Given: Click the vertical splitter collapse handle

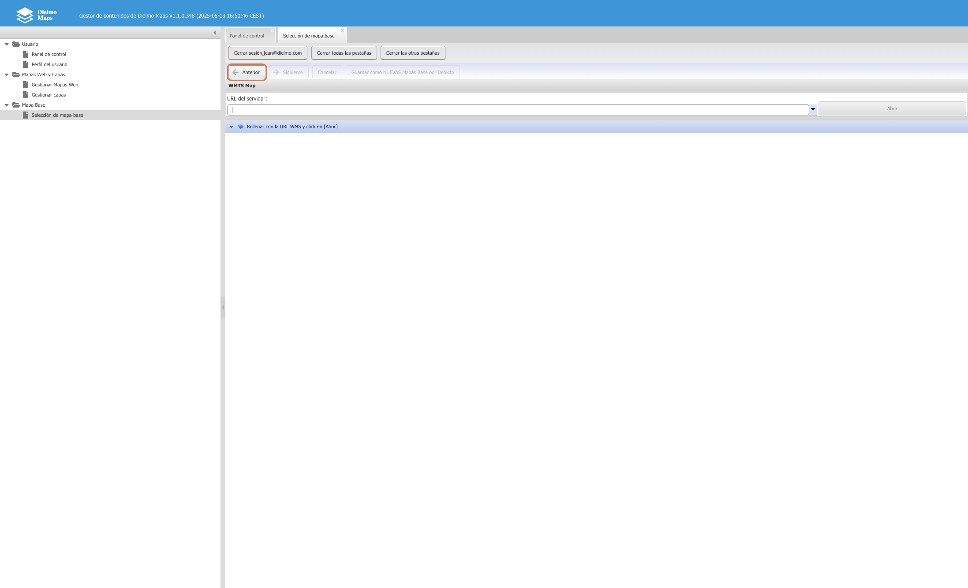Looking at the screenshot, I should [223, 307].
